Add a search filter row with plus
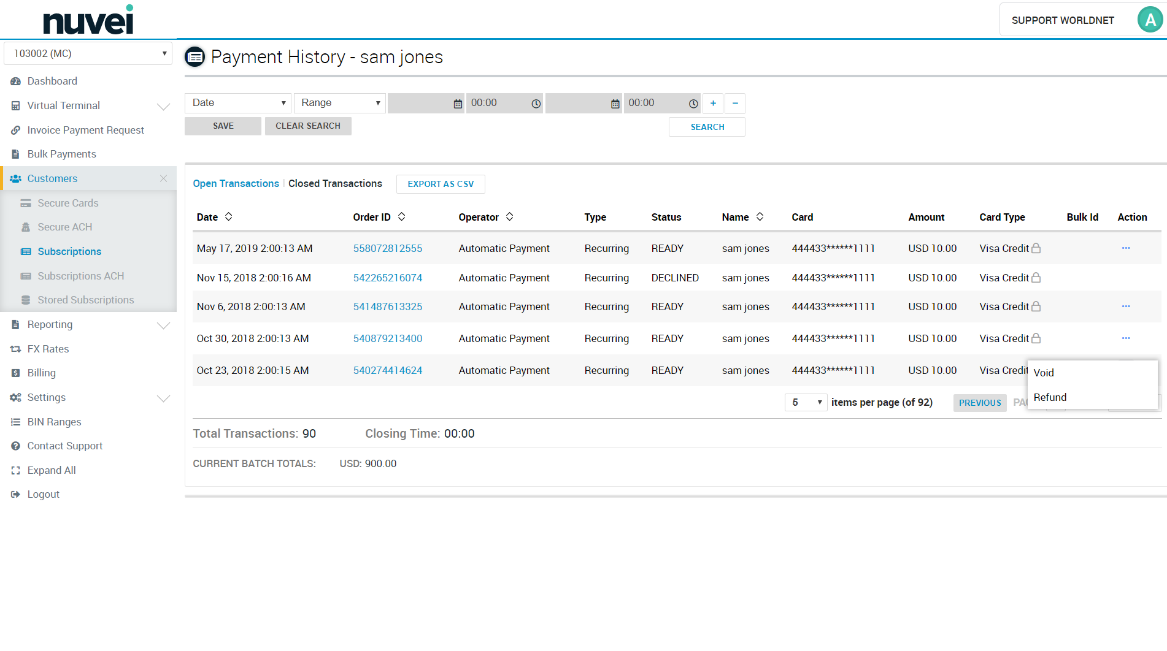 pos(713,103)
